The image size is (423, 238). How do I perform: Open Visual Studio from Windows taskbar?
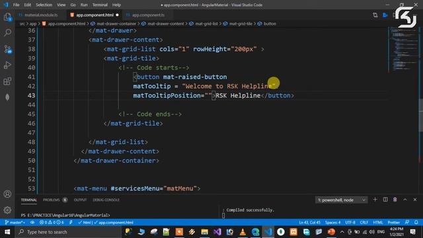point(217,232)
